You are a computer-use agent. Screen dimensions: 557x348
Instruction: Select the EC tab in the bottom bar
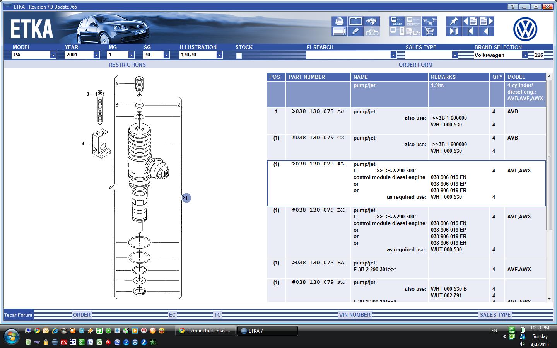pyautogui.click(x=172, y=315)
